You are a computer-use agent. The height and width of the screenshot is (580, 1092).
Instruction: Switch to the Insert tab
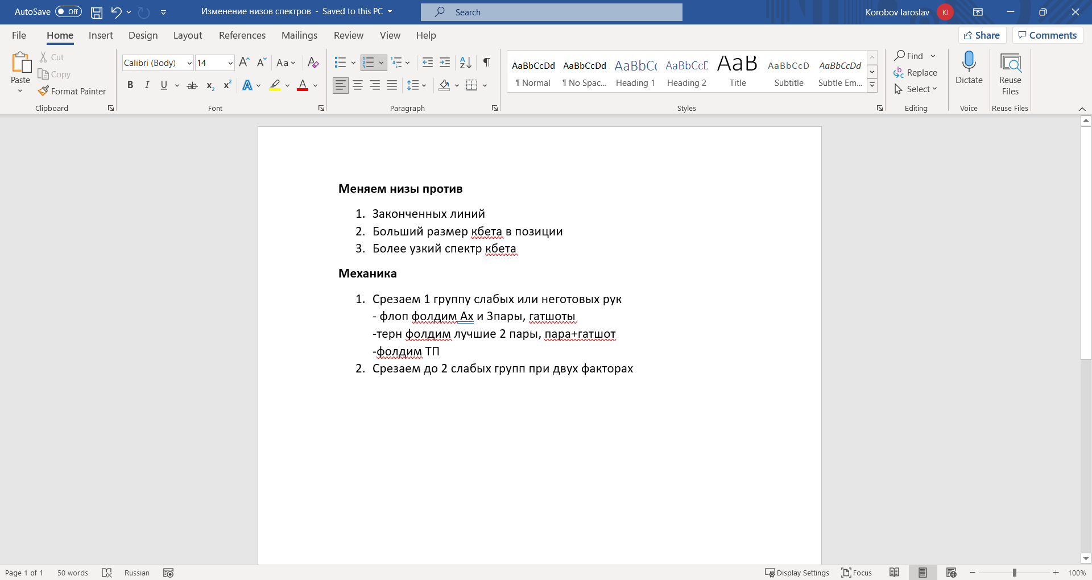[101, 35]
